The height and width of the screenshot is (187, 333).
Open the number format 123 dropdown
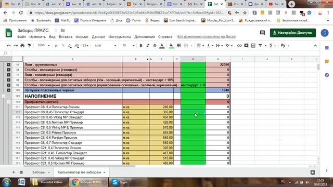click(84, 46)
